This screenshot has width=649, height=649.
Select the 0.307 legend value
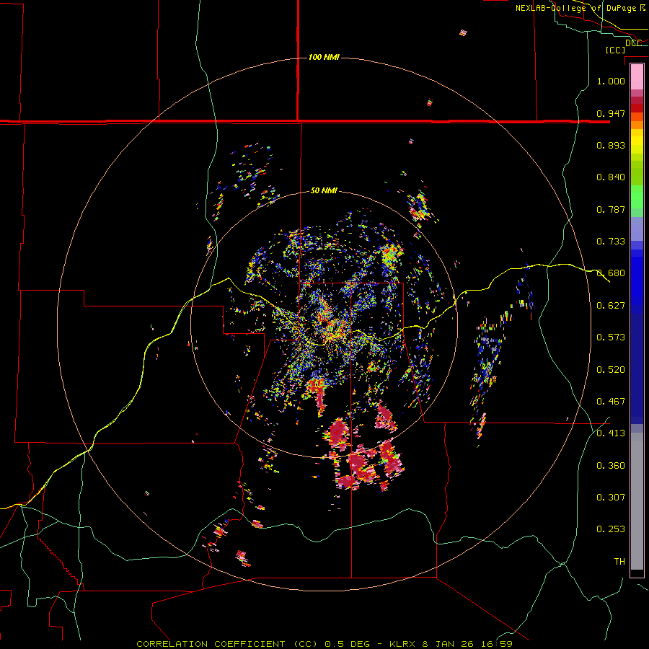click(611, 498)
